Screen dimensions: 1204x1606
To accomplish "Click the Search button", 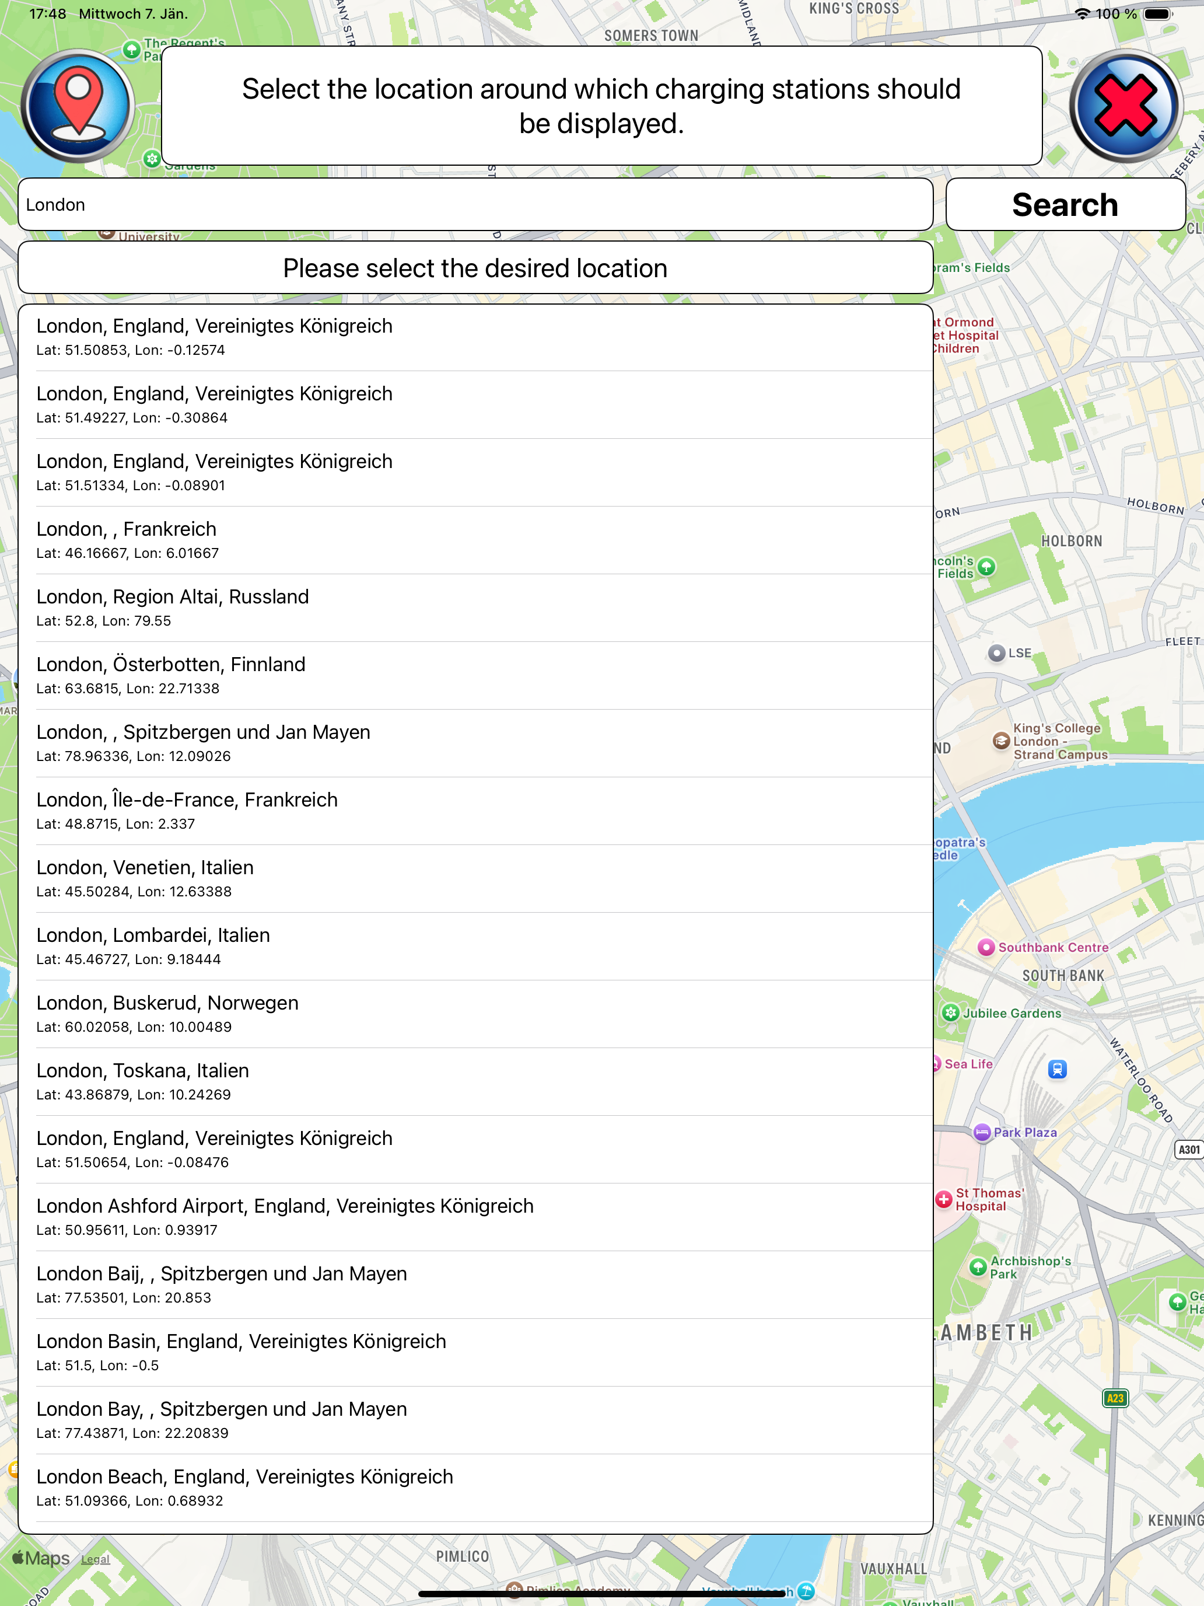I will coord(1065,205).
